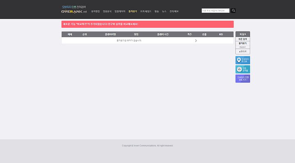Viewport: 295px width, 163px height.
Task: Click the teal W circle banner
Action: pyautogui.click(x=243, y=69)
